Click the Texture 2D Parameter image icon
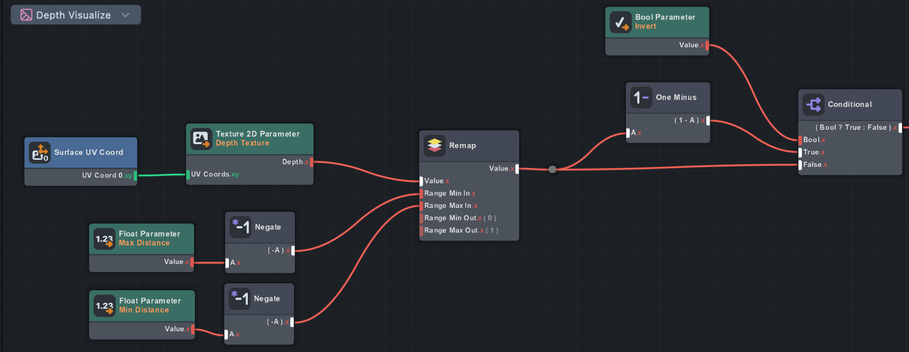 pos(201,139)
